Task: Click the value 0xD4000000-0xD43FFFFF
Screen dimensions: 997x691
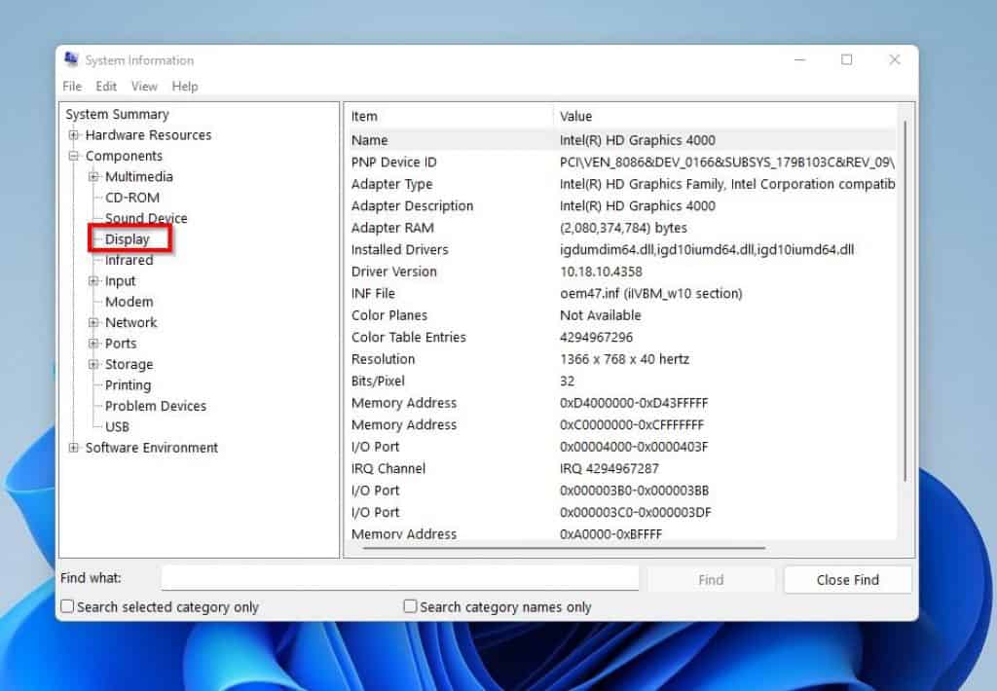Action: pyautogui.click(x=634, y=403)
